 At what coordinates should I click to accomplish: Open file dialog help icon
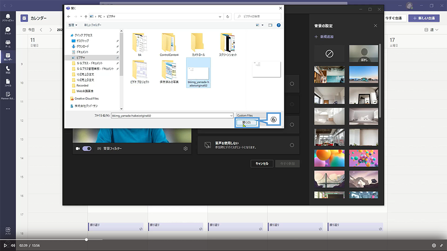(x=278, y=25)
